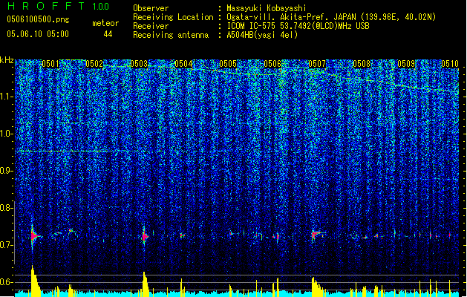Click observer name Masayuki Kobayashi
The image size is (467, 297).
coord(267,8)
